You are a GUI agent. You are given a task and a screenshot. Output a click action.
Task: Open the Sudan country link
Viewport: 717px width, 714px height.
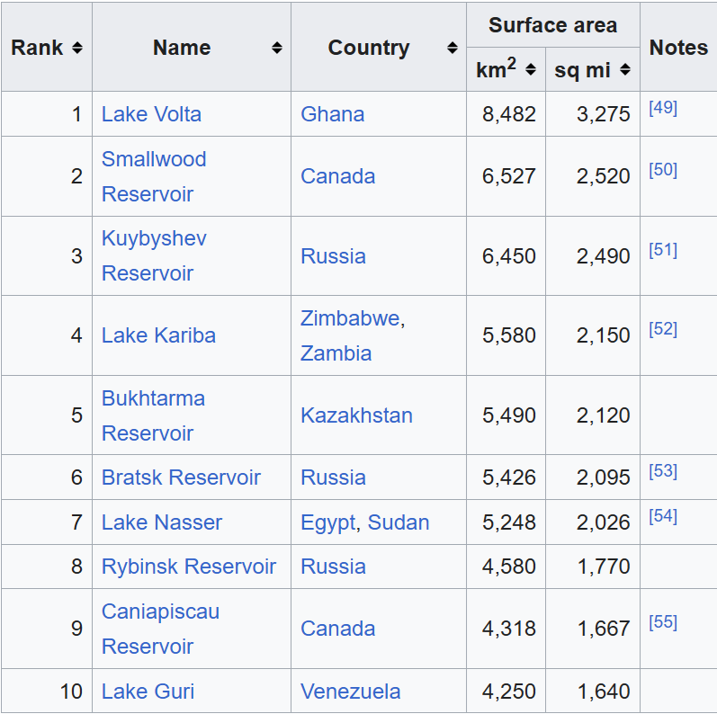point(399,522)
